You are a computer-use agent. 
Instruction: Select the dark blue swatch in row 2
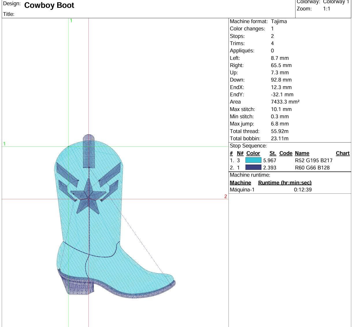click(253, 167)
